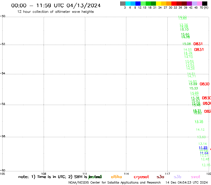Screen dimensions: 211x185
Task: Select the wave height reading 13.14
Action: point(202,144)
